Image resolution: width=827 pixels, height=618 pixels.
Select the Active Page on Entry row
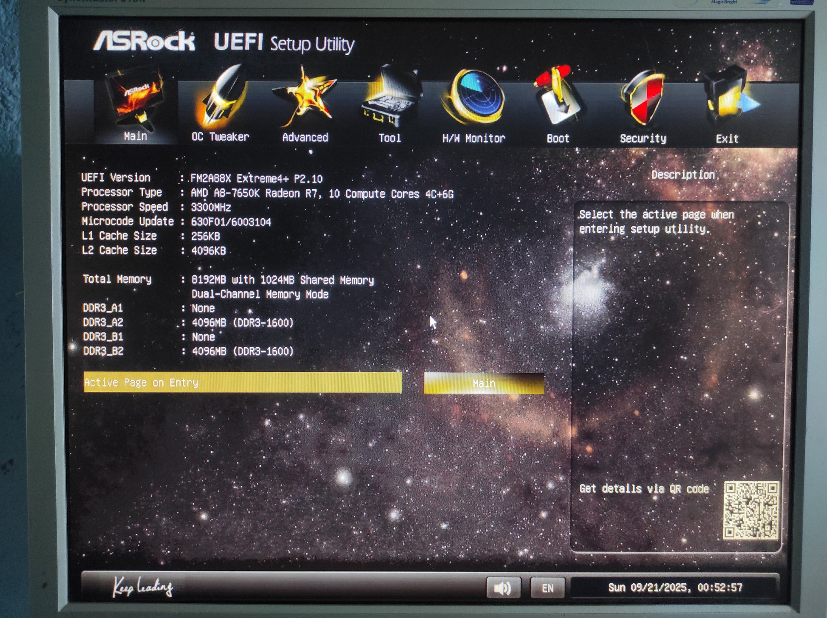[x=242, y=382]
